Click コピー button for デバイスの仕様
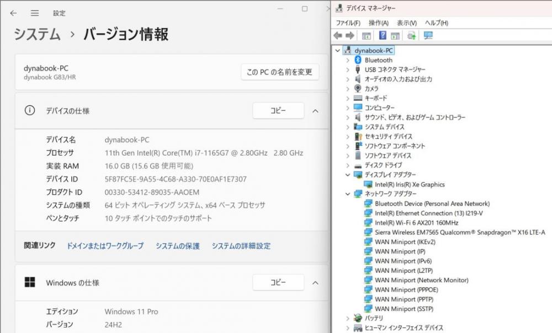 tap(278, 110)
